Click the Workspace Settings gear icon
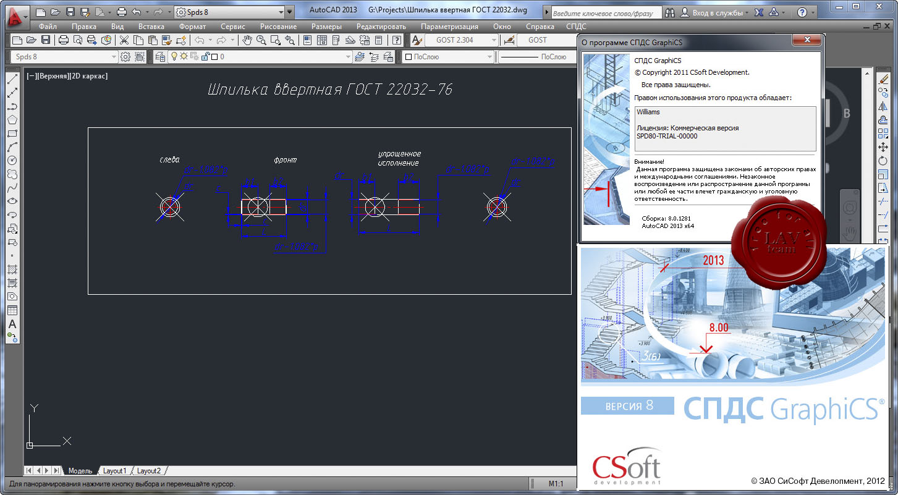Image resolution: width=898 pixels, height=495 pixels. [125, 57]
